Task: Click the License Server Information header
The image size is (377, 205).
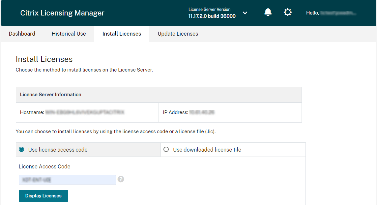Action: [50, 95]
